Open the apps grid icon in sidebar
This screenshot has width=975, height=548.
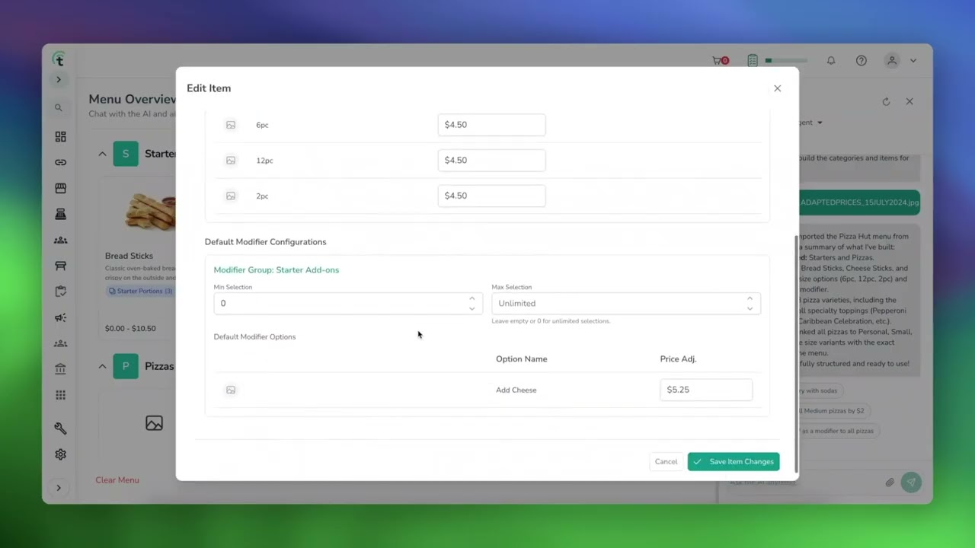click(x=60, y=395)
